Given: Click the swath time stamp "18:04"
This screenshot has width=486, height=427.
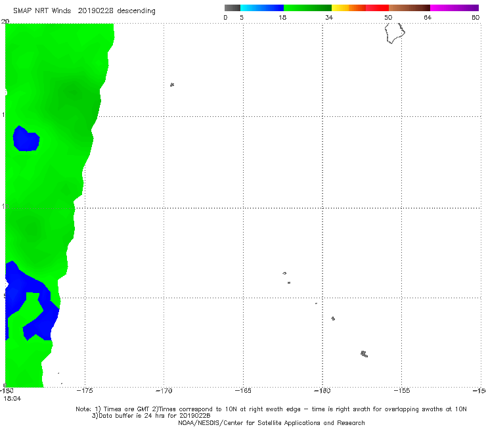Looking at the screenshot, I should point(12,399).
